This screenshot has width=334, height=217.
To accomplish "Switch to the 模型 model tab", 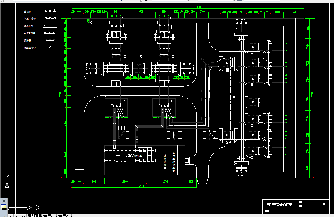I will [34, 216].
